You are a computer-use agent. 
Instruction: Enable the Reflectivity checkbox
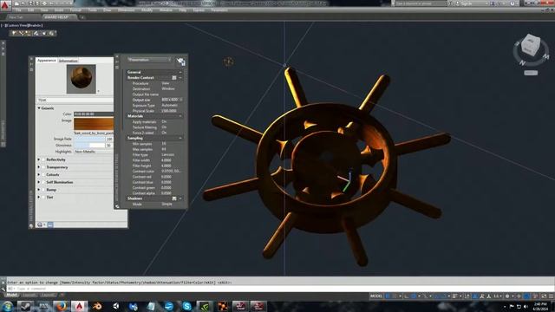point(43,159)
